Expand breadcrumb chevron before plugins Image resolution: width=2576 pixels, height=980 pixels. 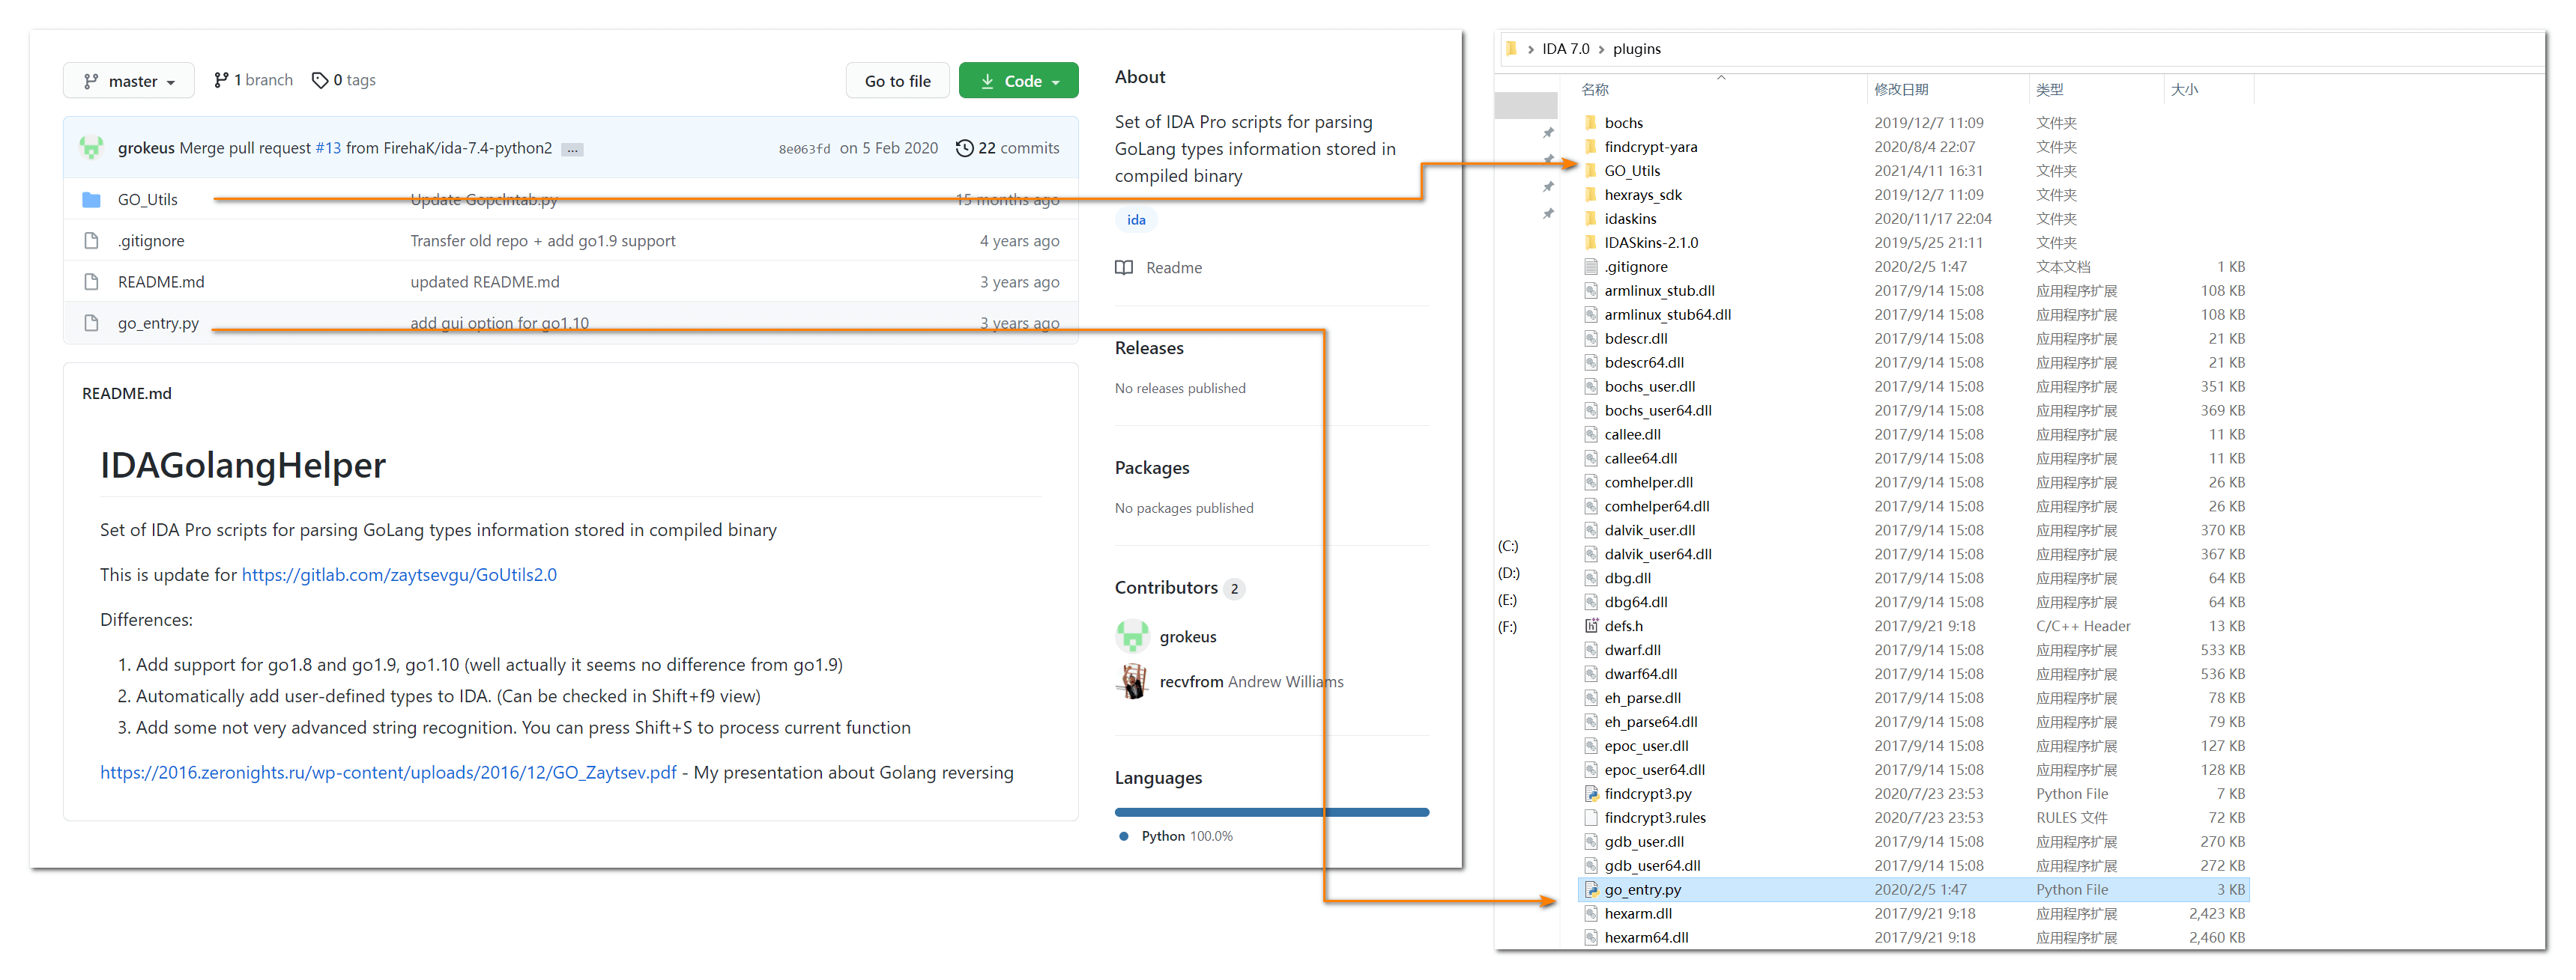coord(1601,49)
